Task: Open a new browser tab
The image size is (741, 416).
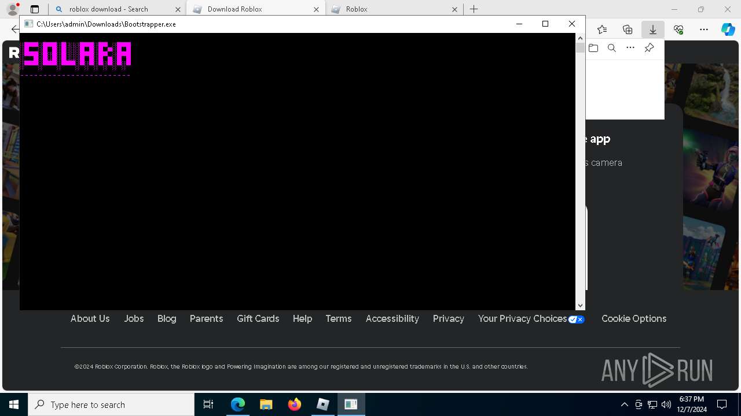Action: click(474, 9)
